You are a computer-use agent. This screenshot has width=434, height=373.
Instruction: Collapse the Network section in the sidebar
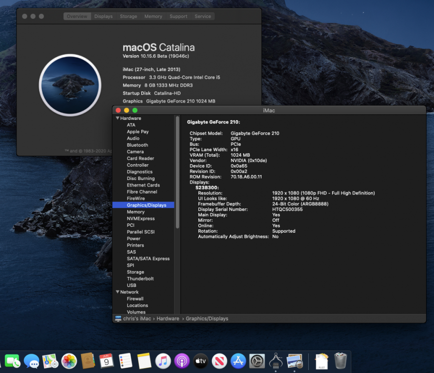click(x=118, y=292)
